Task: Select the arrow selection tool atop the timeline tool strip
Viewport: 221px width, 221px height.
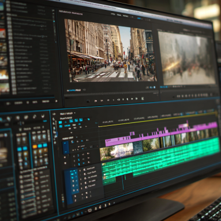Action: [x=54, y=114]
